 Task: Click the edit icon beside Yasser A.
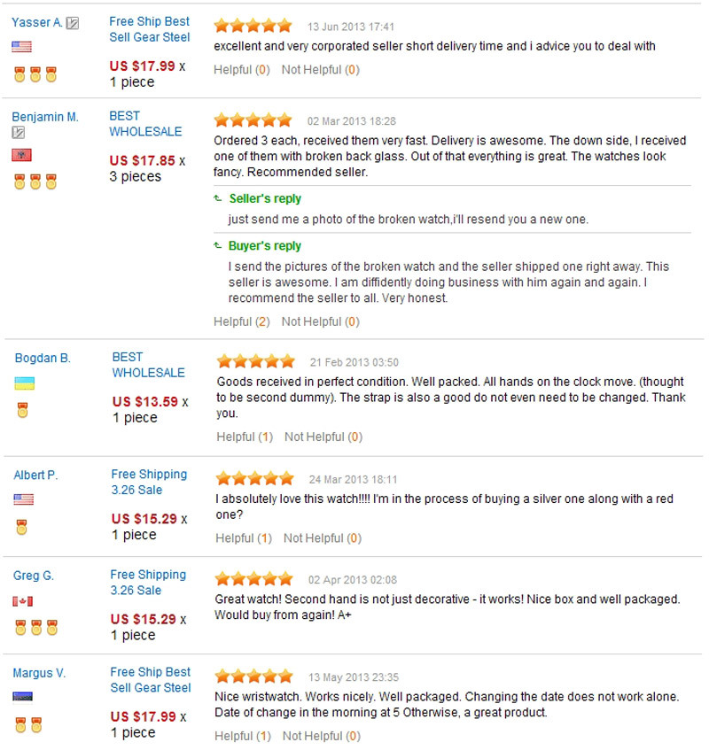pyautogui.click(x=73, y=24)
